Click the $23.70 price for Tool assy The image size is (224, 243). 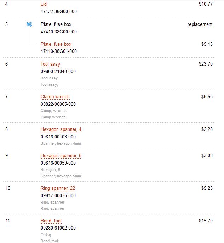[x=206, y=64]
